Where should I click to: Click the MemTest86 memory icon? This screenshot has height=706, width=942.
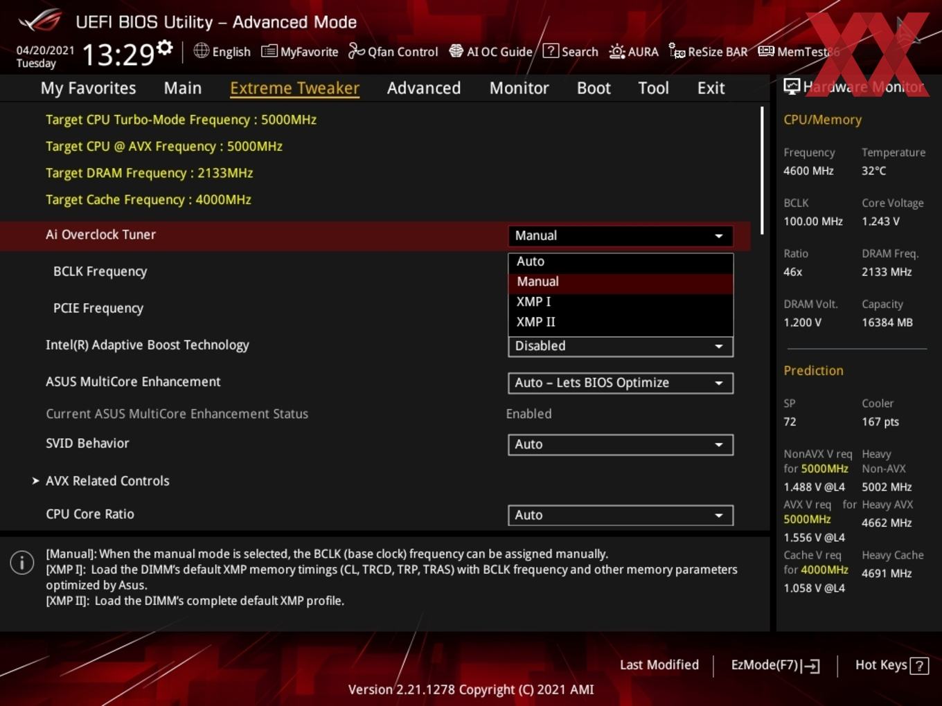[766, 51]
